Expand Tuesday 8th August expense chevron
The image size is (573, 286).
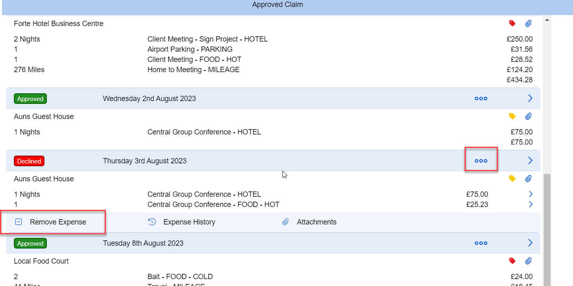[530, 243]
